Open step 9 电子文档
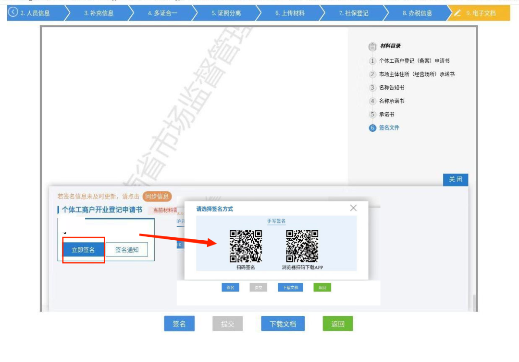Screen dimensions: 519x362 [479, 13]
